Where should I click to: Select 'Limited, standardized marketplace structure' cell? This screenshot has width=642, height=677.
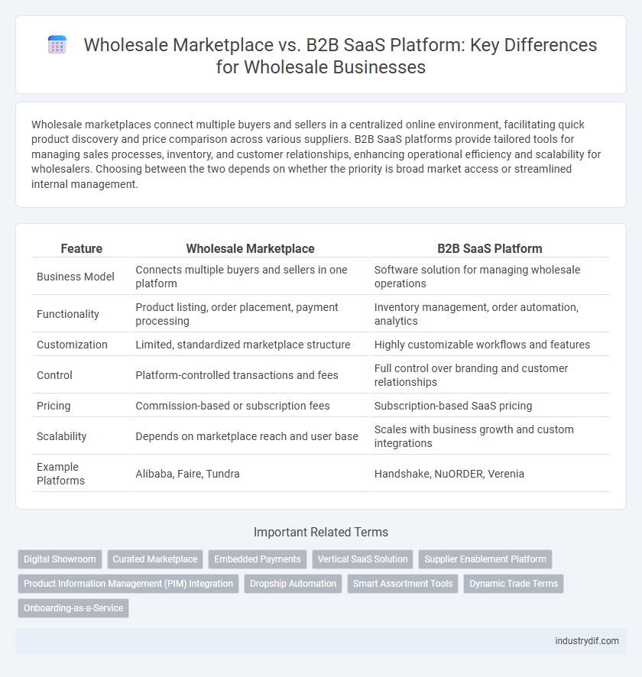coord(251,345)
